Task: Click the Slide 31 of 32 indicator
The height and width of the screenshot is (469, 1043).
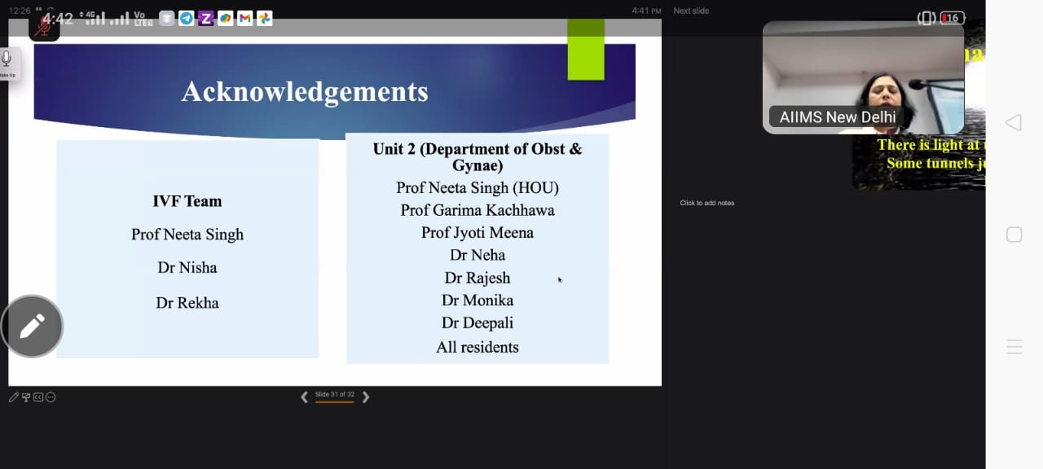Action: pyautogui.click(x=335, y=395)
